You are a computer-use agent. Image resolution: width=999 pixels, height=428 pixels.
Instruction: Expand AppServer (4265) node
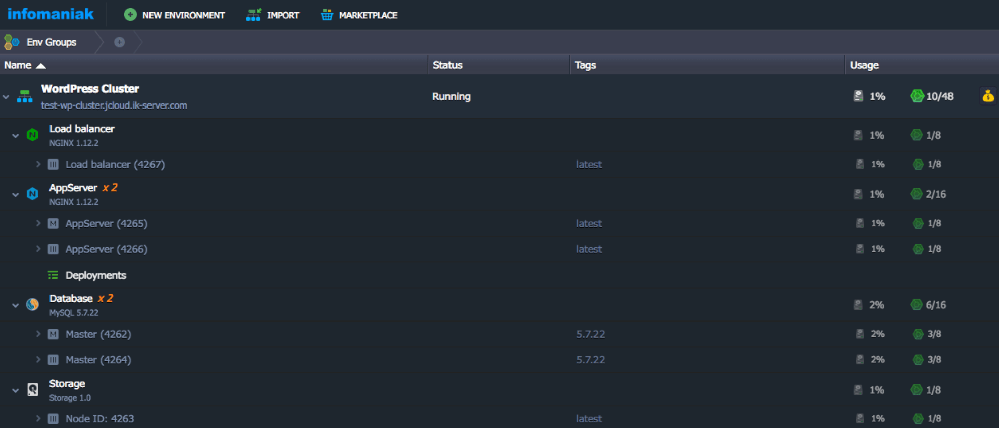(38, 223)
